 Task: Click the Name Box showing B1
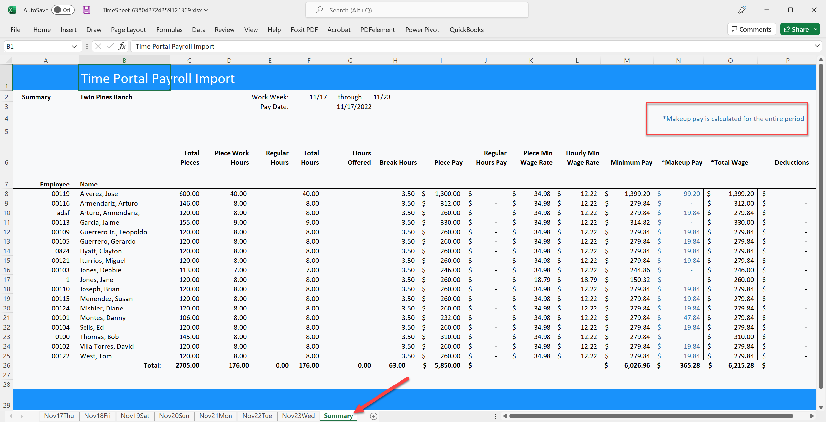(38, 46)
